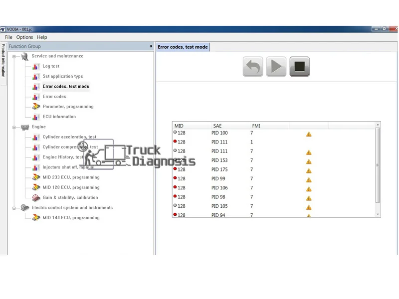Click the MID 233 ECU, programming wrench icon
The width and height of the screenshot is (399, 299).
click(x=35, y=177)
